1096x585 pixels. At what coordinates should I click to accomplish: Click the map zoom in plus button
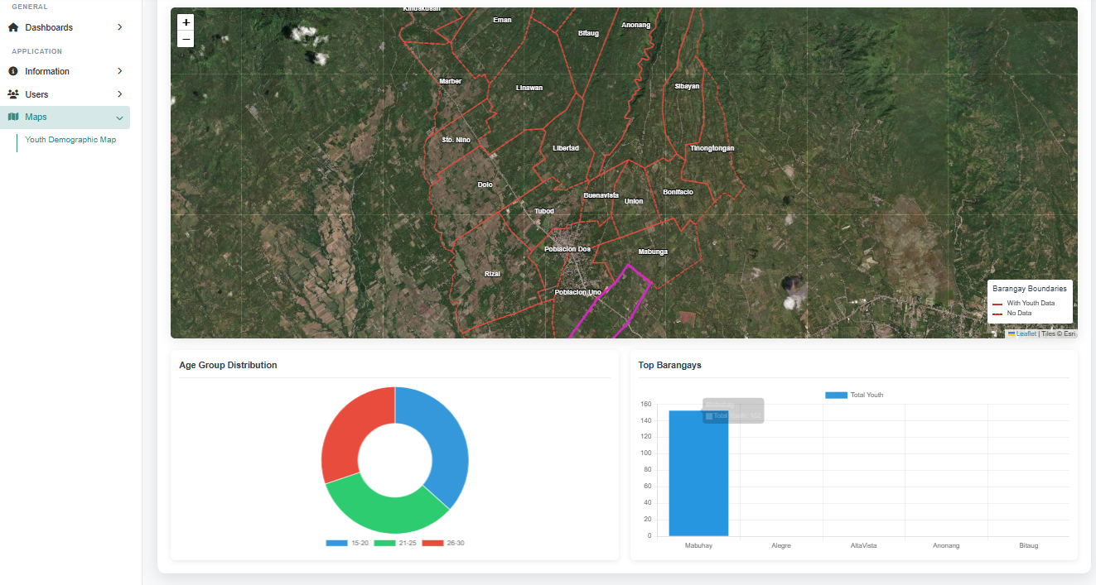coord(186,22)
